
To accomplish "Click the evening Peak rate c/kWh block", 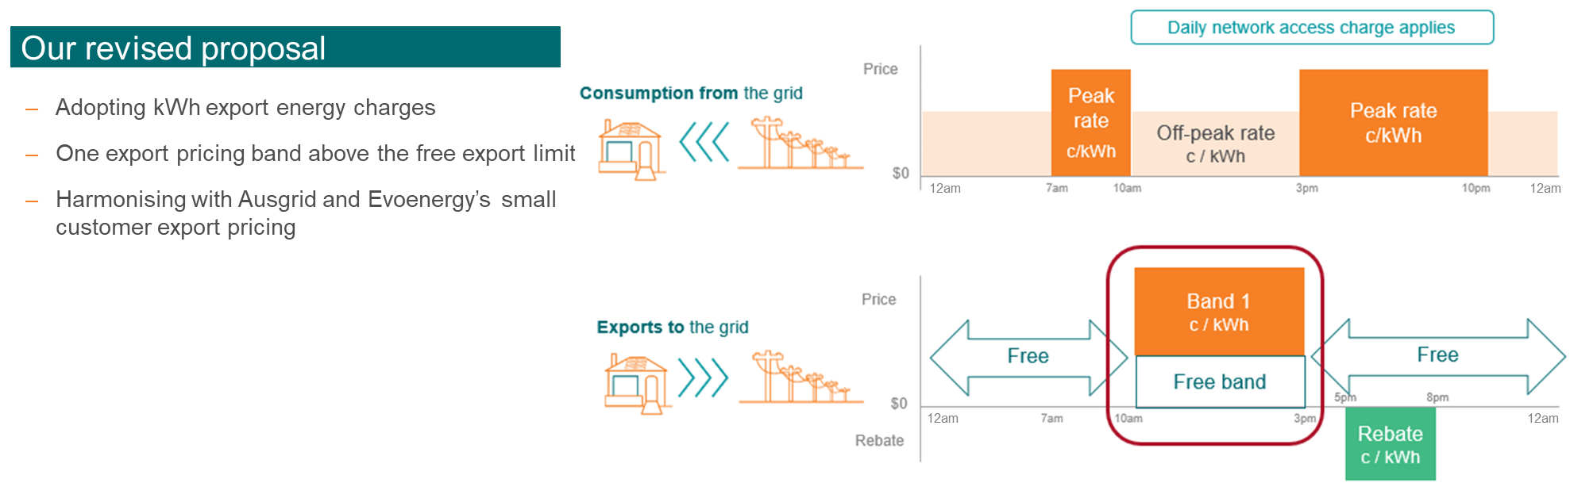I will pos(1394,123).
